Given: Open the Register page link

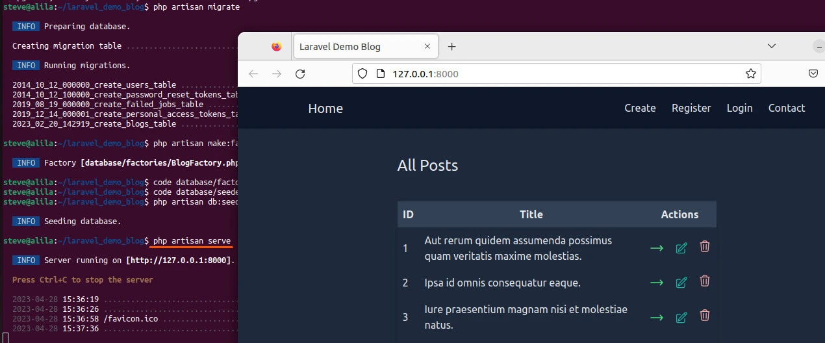Looking at the screenshot, I should click(x=691, y=108).
